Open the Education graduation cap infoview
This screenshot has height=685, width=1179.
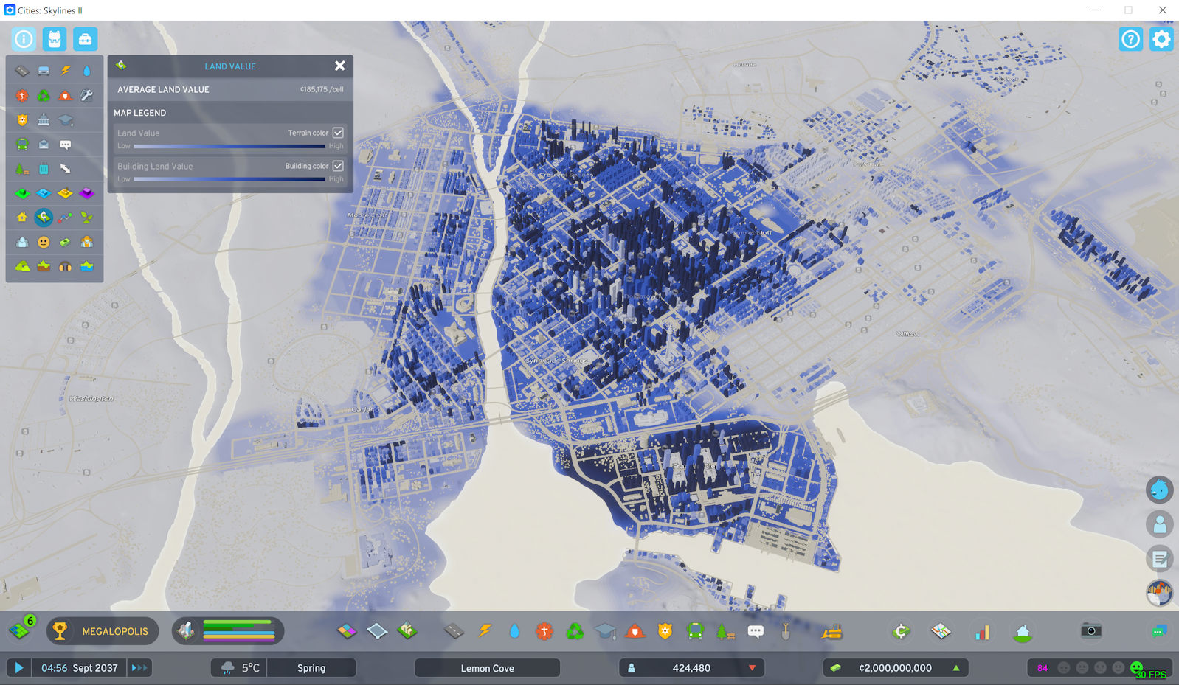65,119
